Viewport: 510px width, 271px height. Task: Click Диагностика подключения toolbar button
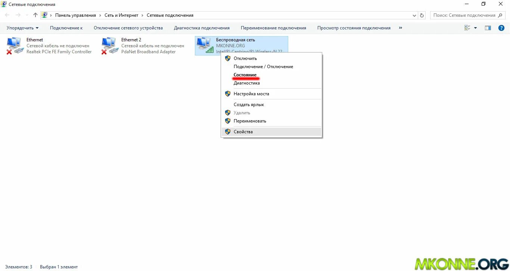[x=202, y=28]
